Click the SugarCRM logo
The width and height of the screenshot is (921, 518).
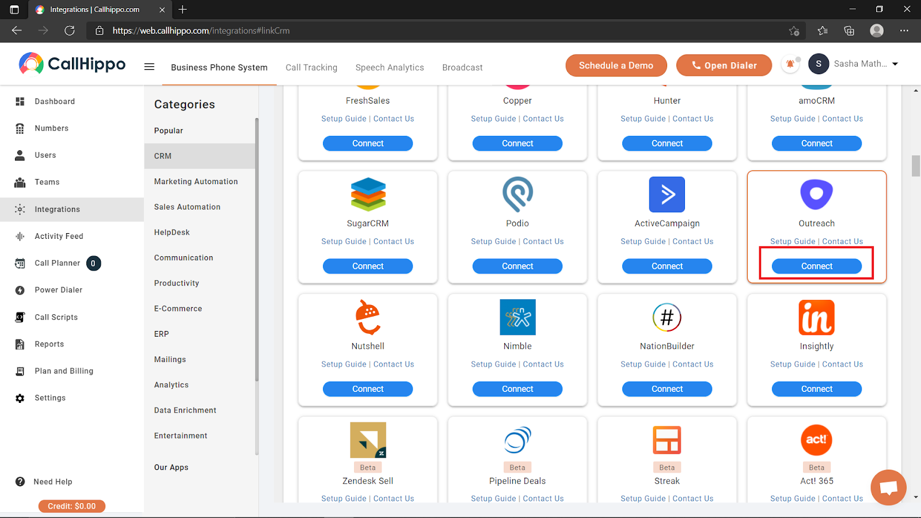[368, 195]
